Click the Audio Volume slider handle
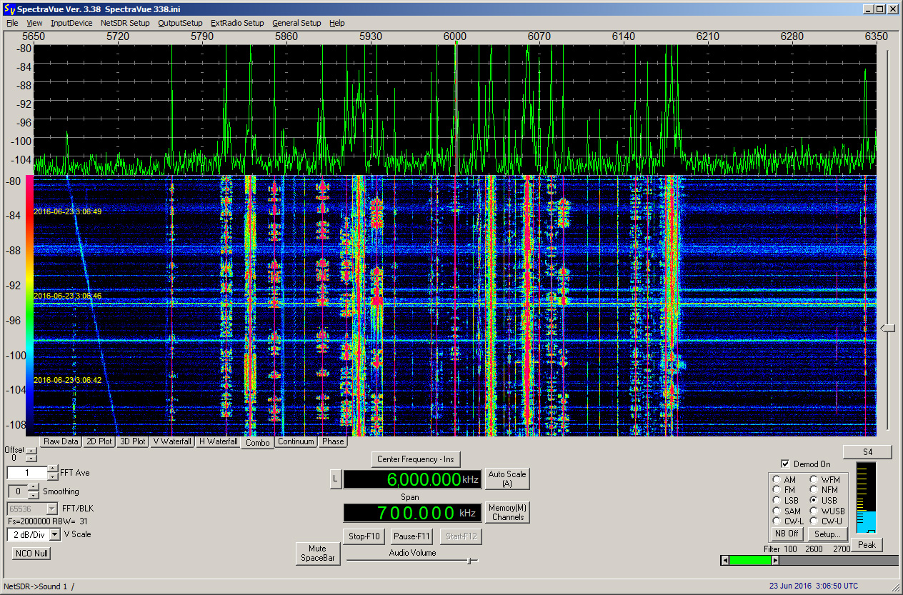Viewport: 903px width, 595px height. [469, 561]
